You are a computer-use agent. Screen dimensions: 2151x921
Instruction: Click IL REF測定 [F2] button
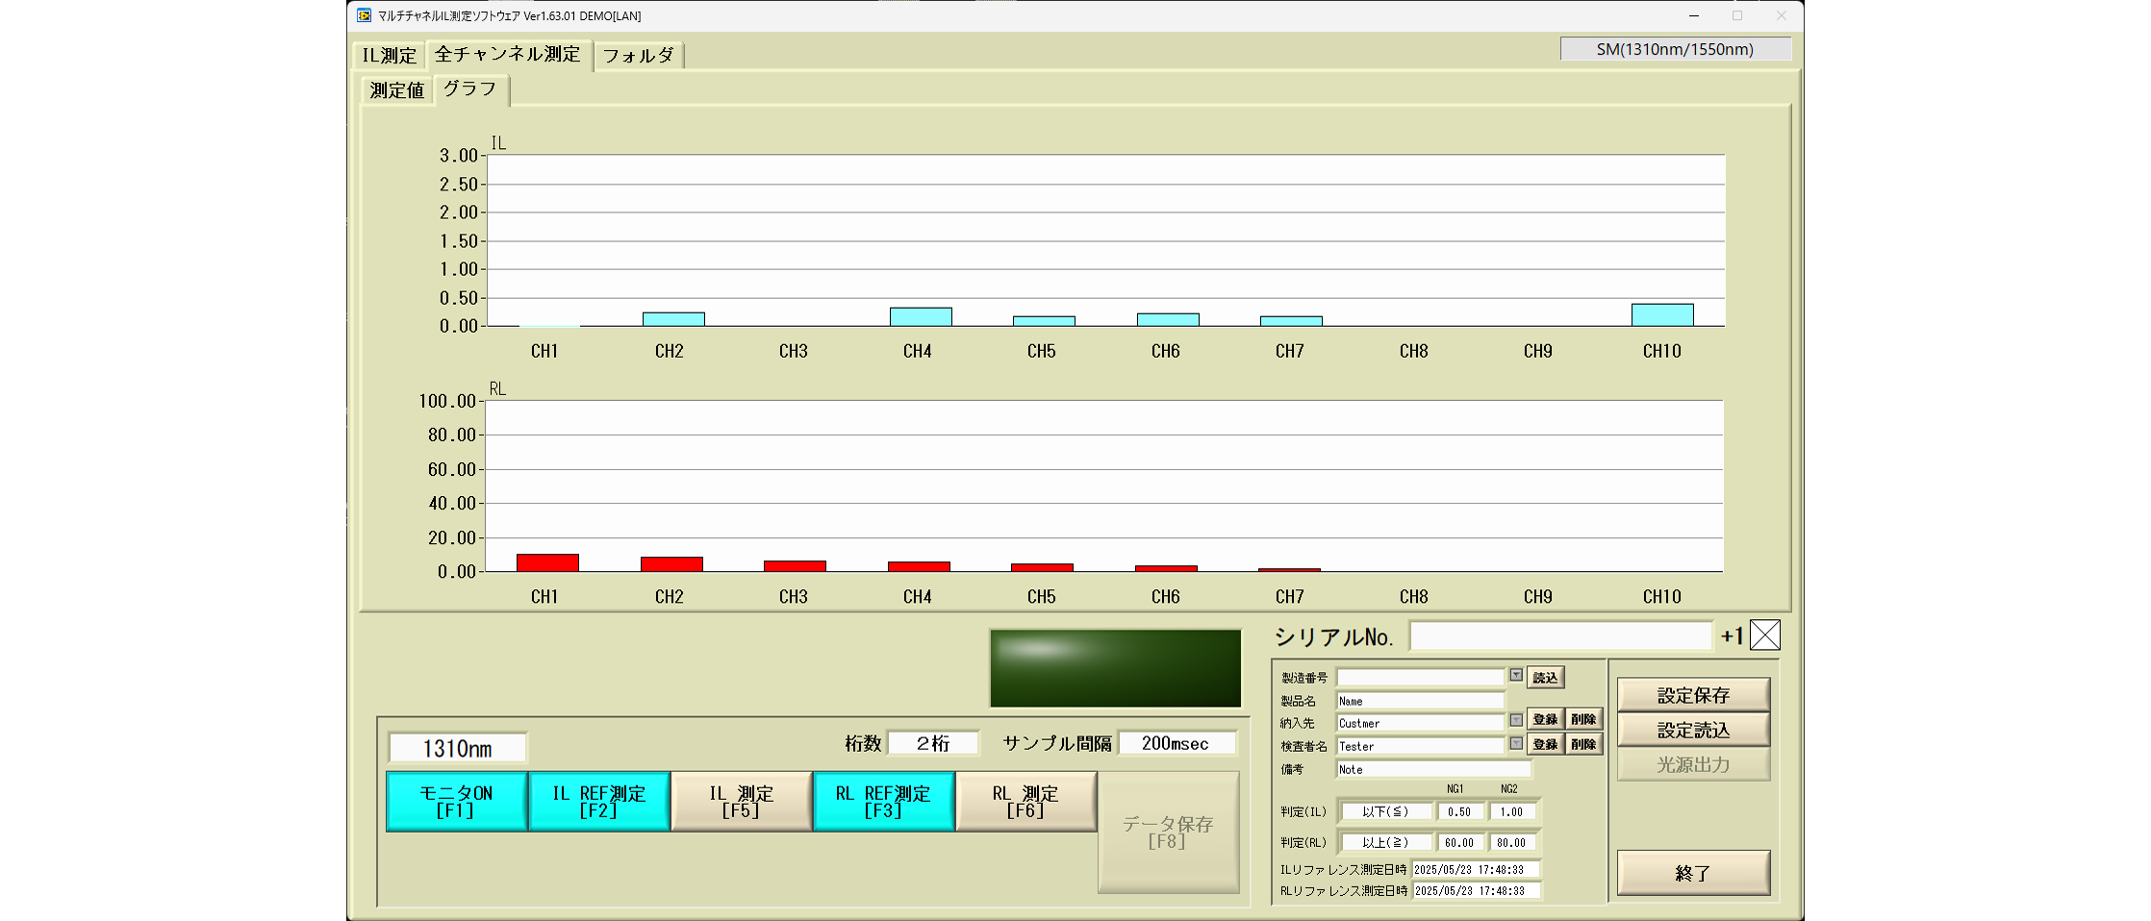[598, 802]
